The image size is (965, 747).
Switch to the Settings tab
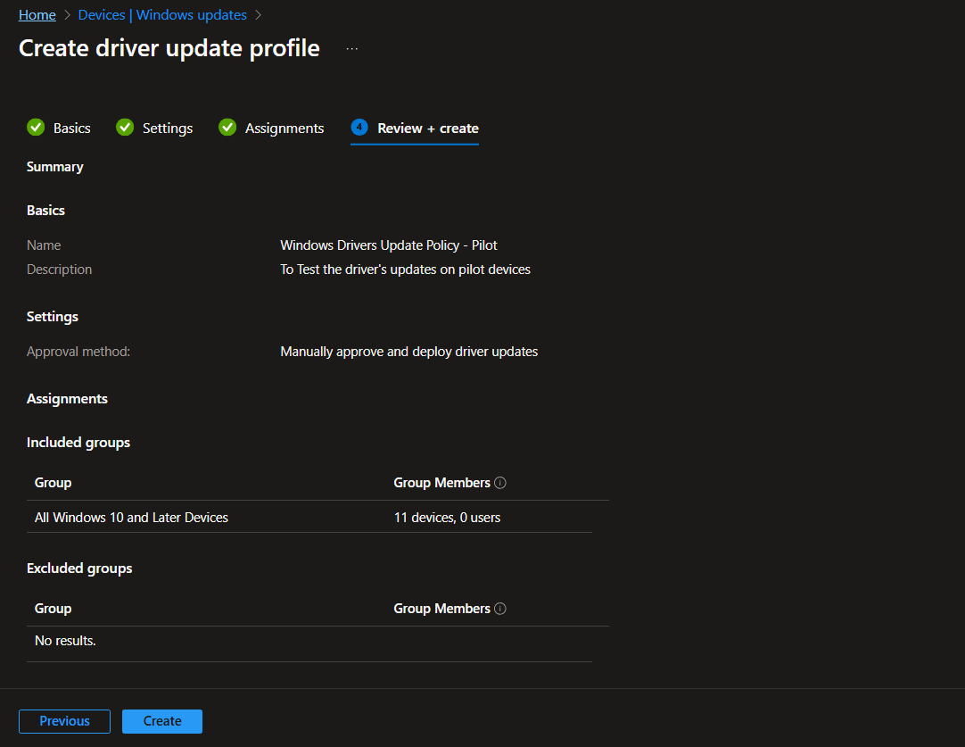(167, 128)
